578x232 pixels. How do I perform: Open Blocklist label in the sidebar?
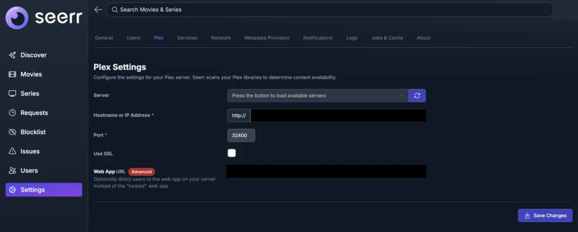tap(33, 132)
